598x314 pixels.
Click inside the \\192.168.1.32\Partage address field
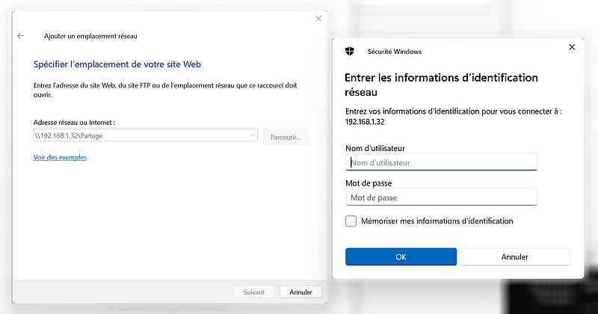145,135
